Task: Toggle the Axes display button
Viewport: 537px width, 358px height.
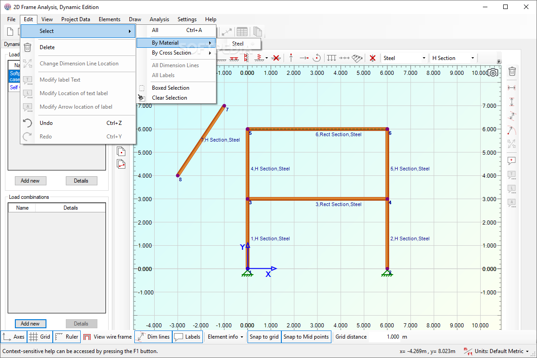Action: point(14,337)
